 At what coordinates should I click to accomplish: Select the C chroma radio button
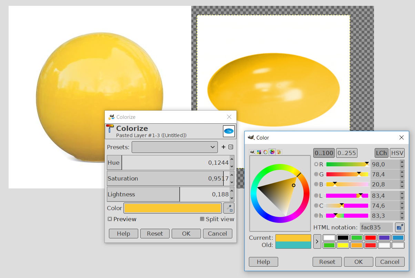tap(316, 206)
